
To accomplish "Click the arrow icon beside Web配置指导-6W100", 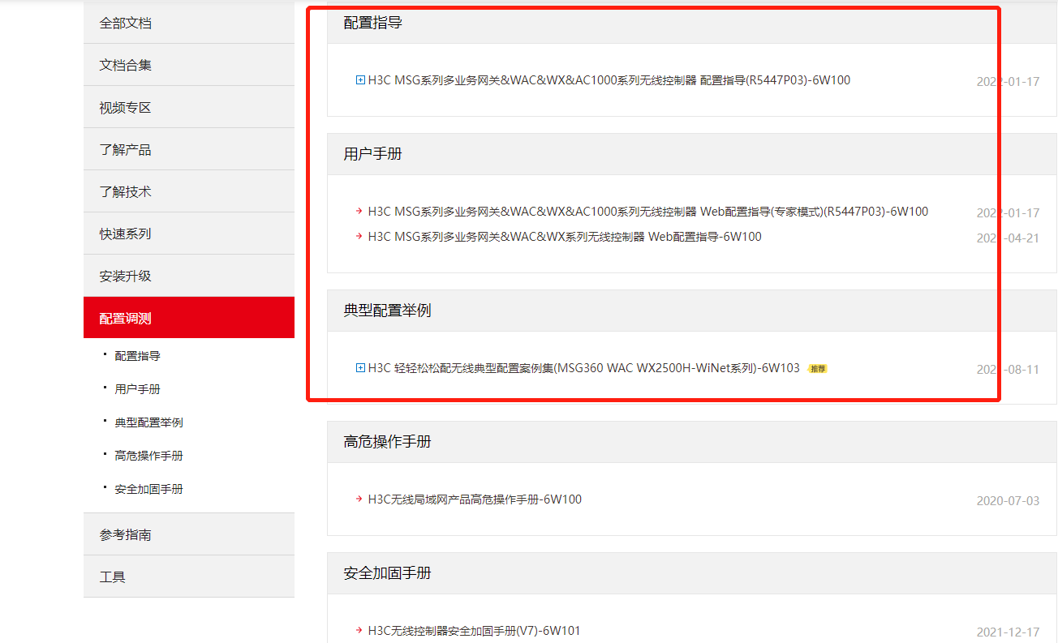I will [x=359, y=237].
